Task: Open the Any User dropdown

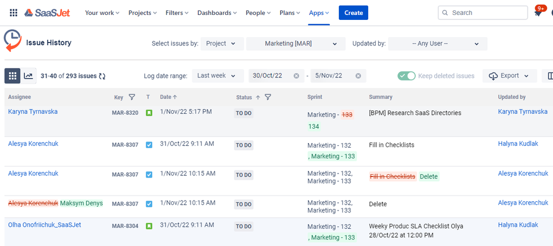Action: tap(438, 44)
